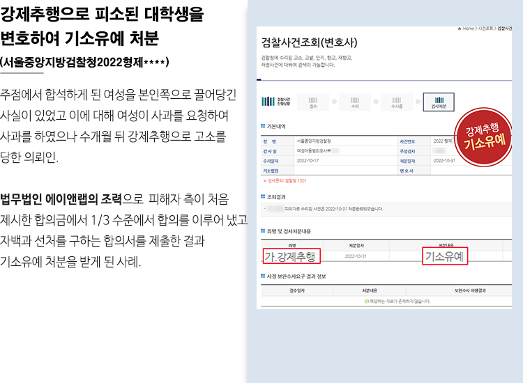Screen dimensions: 523x383
Task: Click the 검찰사건조회 breadcrumb item
Action: (510, 28)
